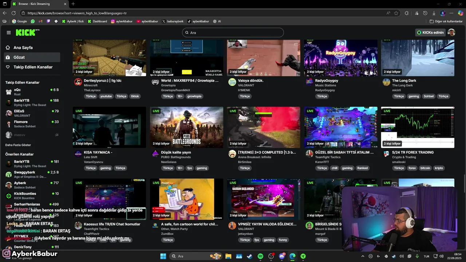Click BirSmilee channel avatar
The height and width of the screenshot is (262, 466).
[x=232, y=154]
